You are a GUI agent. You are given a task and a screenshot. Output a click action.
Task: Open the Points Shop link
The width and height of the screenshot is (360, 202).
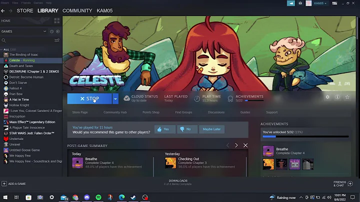151,112
